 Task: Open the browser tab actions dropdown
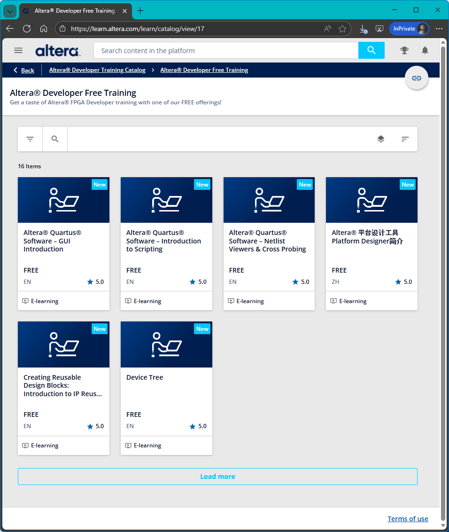10,10
